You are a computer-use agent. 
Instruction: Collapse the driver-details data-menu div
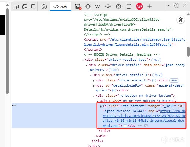(x=87, y=65)
